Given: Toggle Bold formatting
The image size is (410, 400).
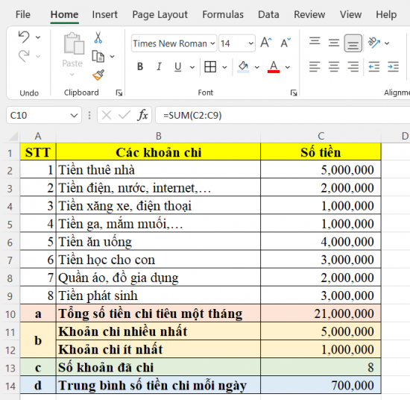Looking at the screenshot, I should tap(140, 66).
